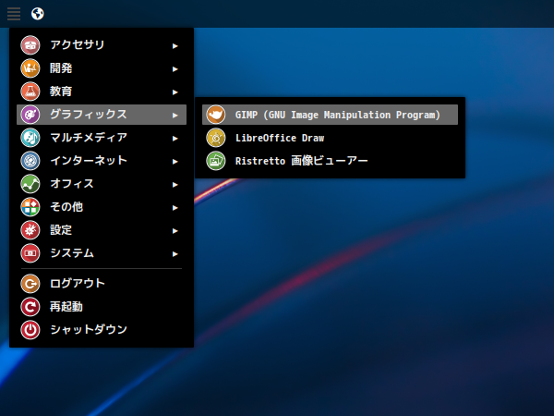Open the 設定 menu label
The height and width of the screenshot is (416, 554).
pyautogui.click(x=61, y=230)
